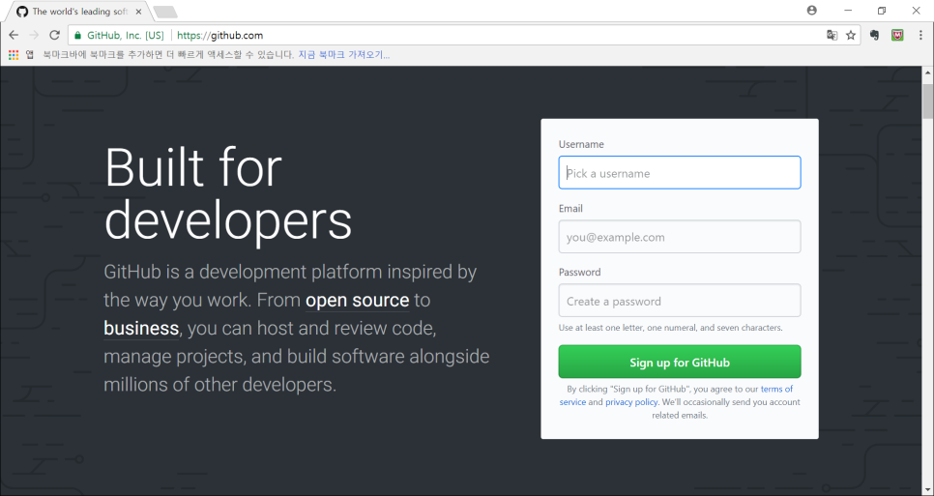Screen dimensions: 934x496
Task: Click the 'Username' field label
Action: point(581,144)
